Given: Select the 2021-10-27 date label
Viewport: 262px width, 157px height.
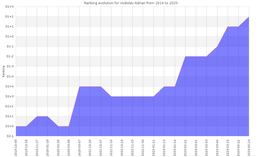Looking at the screenshot, I should click(x=101, y=147).
